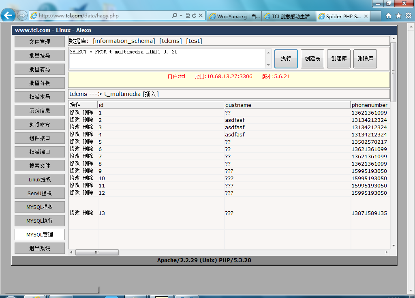This screenshot has width=415, height=298.
Task: Click phone number 13871589135 cell
Action: [x=369, y=213]
